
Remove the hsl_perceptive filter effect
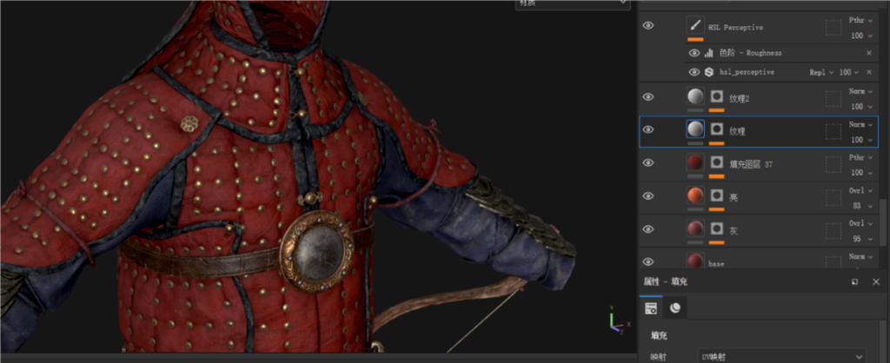point(869,72)
